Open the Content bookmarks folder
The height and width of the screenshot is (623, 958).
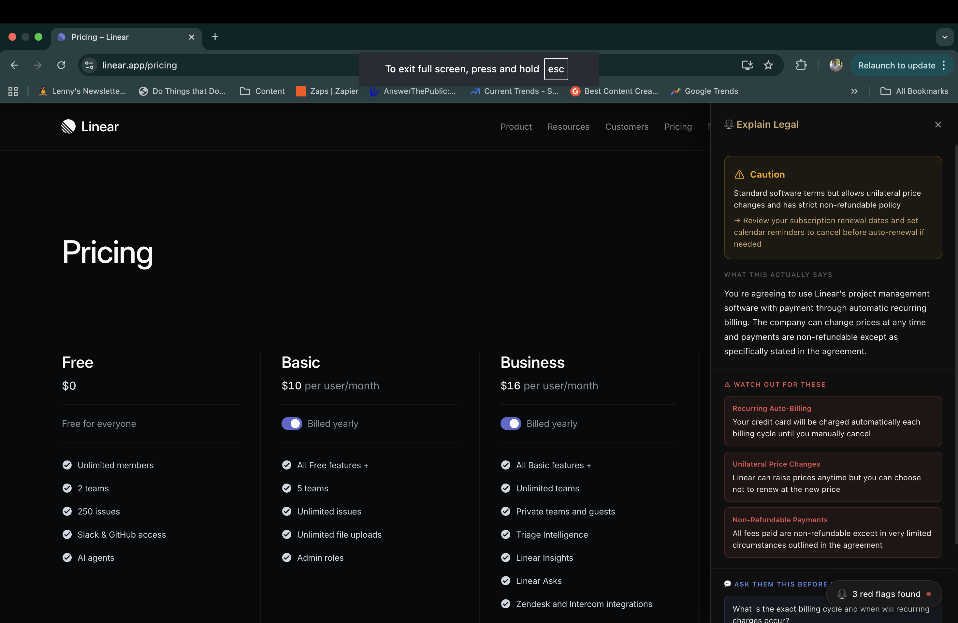click(x=262, y=91)
